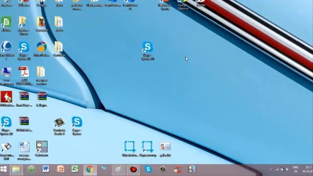313x176 pixels.
Task: Select the floppy-disk shortcut on desktop
Action: (x=6, y=151)
